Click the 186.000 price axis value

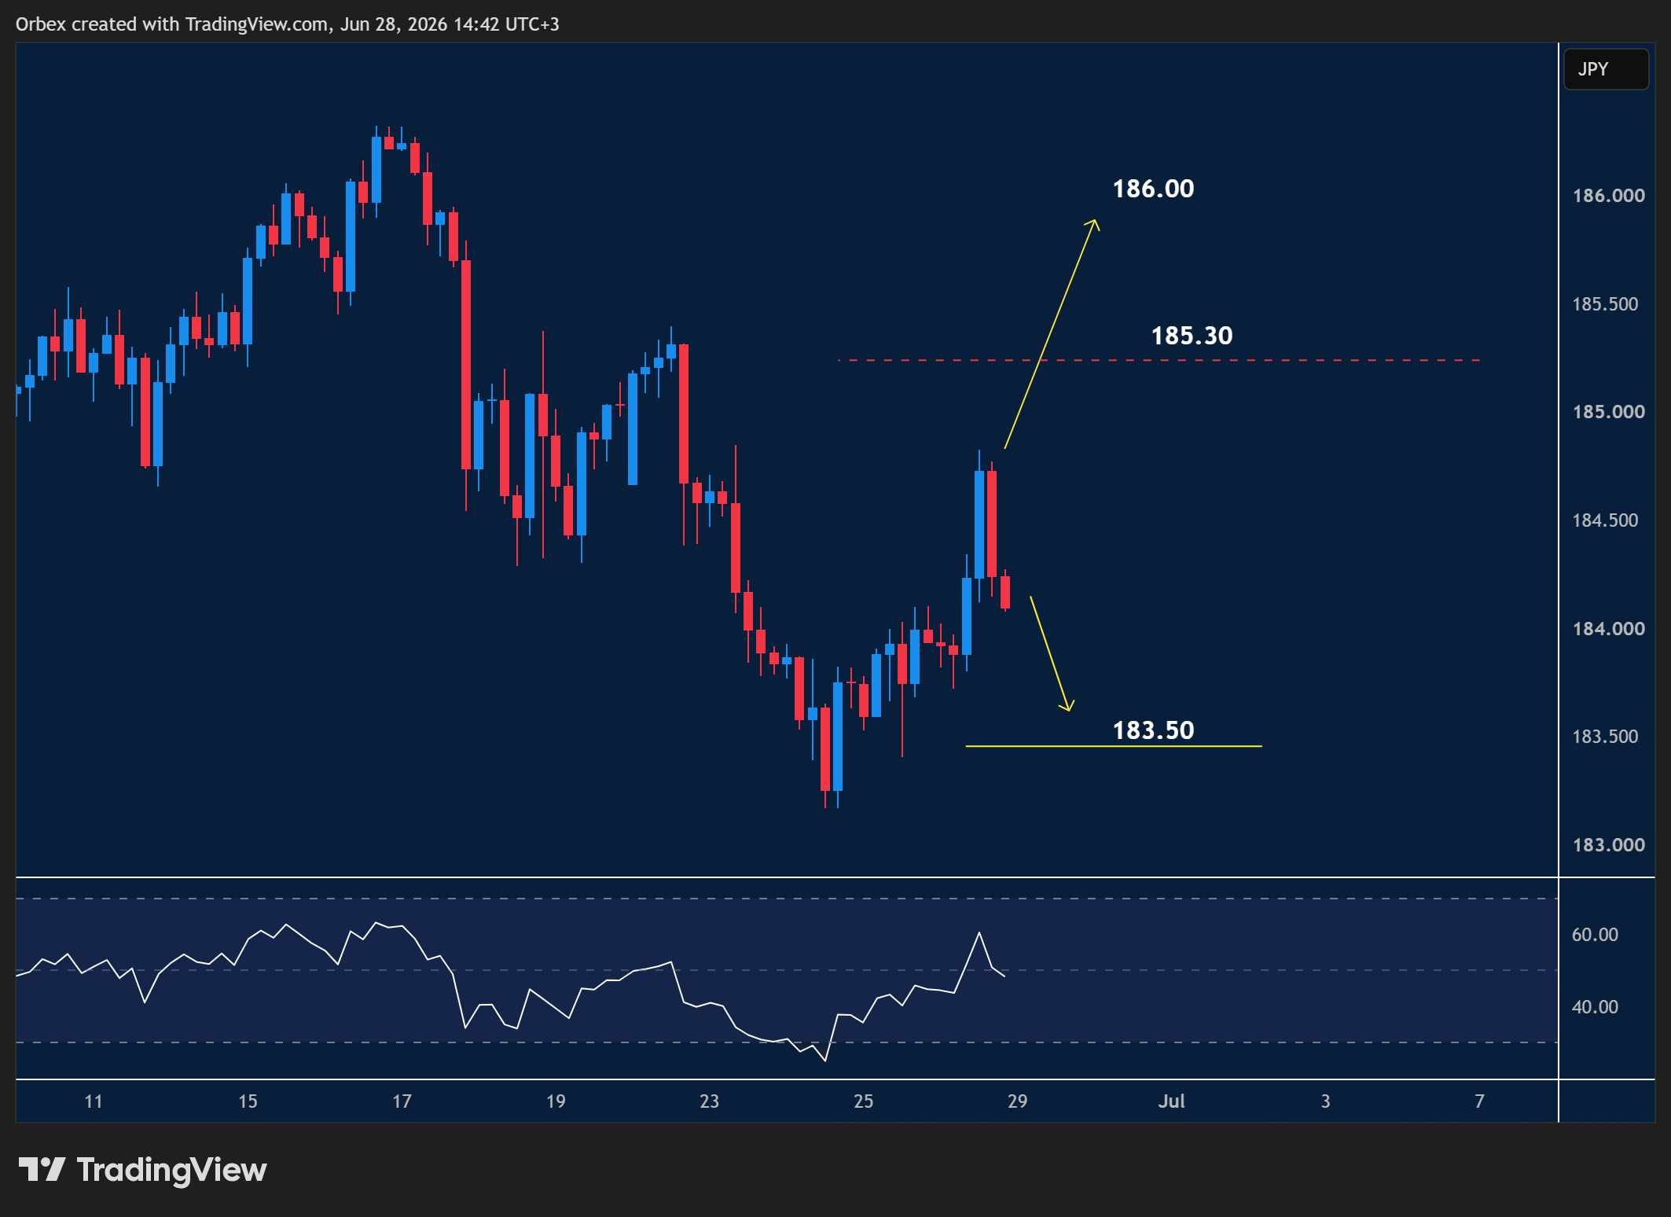coord(1608,196)
